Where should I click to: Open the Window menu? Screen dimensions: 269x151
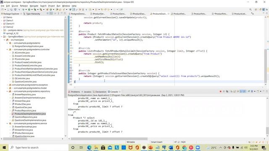pyautogui.click(x=66, y=6)
